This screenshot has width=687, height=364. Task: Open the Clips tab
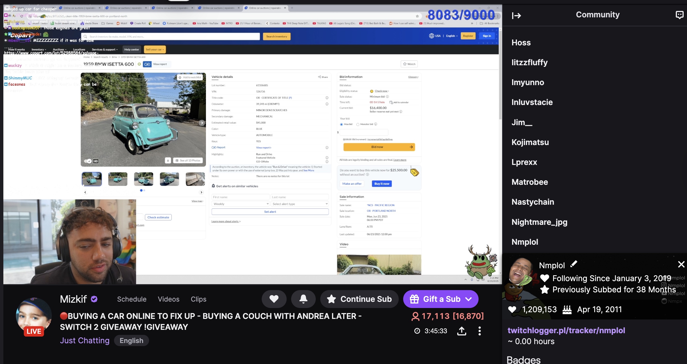click(198, 299)
